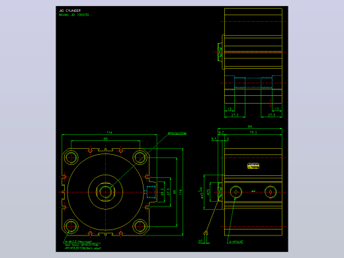Image resolution: width=344 pixels, height=258 pixels.
Task: Click the four-hole mounting note below the front view
Action: 83,245
